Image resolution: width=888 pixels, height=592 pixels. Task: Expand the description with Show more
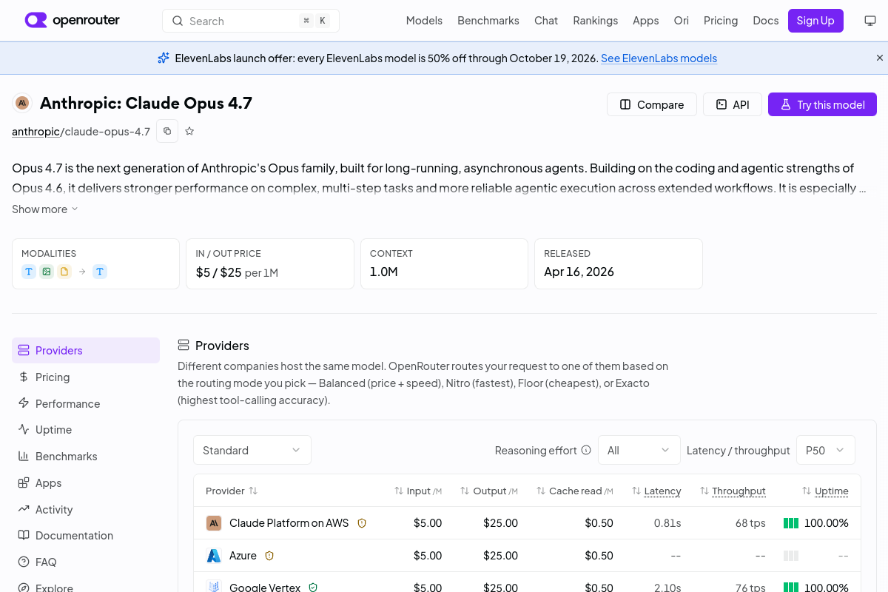coord(45,209)
